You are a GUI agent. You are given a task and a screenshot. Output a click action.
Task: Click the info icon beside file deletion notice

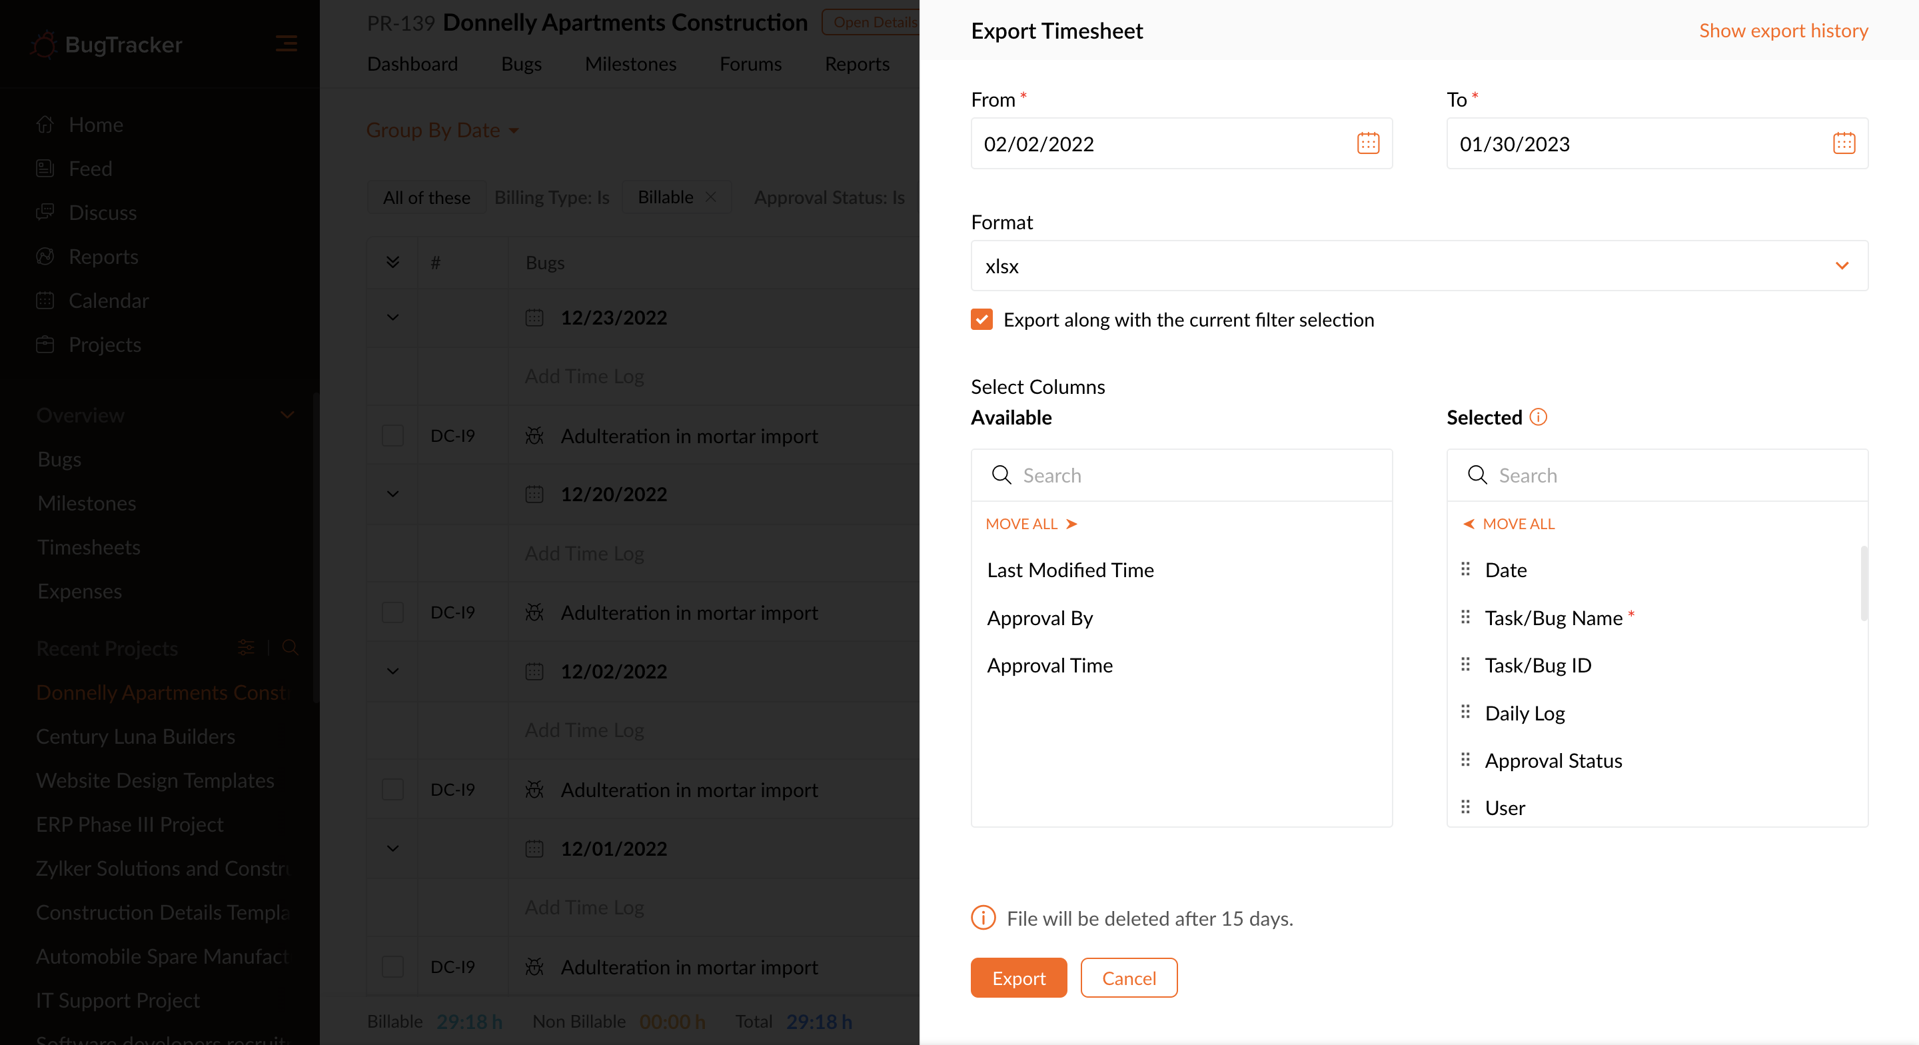tap(983, 918)
